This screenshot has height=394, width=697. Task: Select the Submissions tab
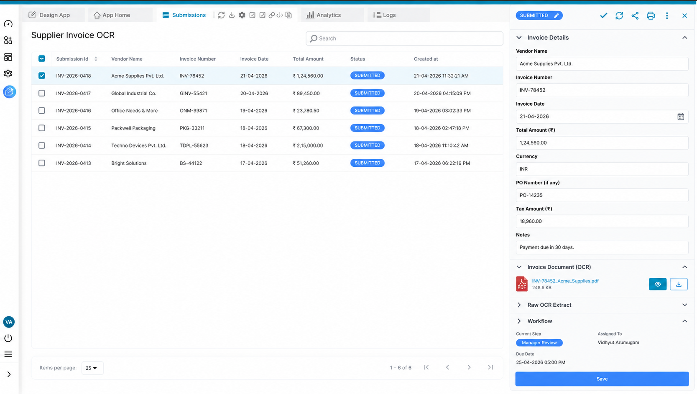[x=184, y=15]
